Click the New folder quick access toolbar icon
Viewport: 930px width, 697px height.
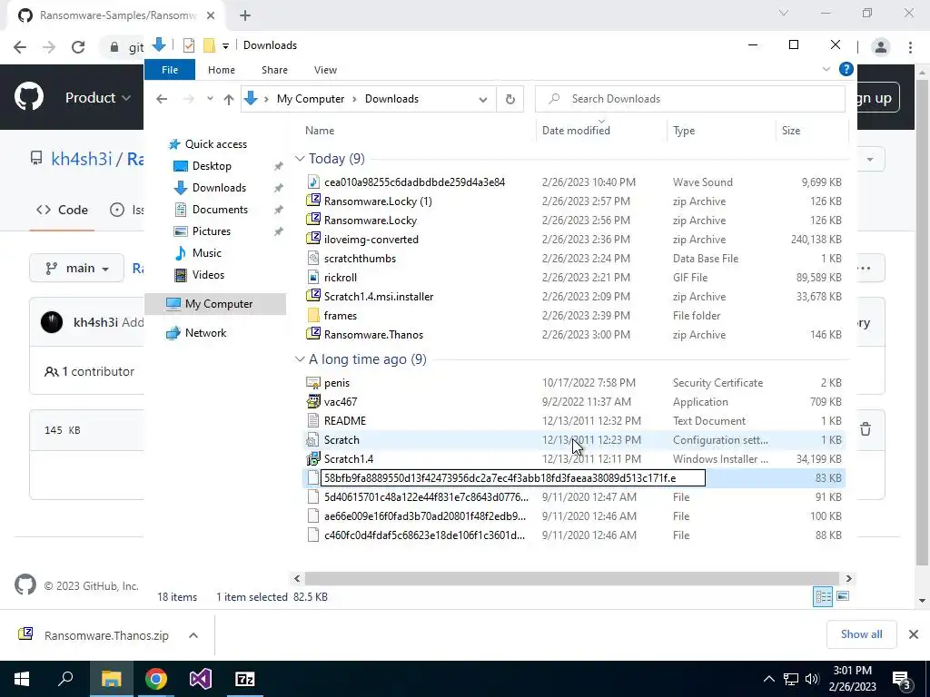point(209,45)
